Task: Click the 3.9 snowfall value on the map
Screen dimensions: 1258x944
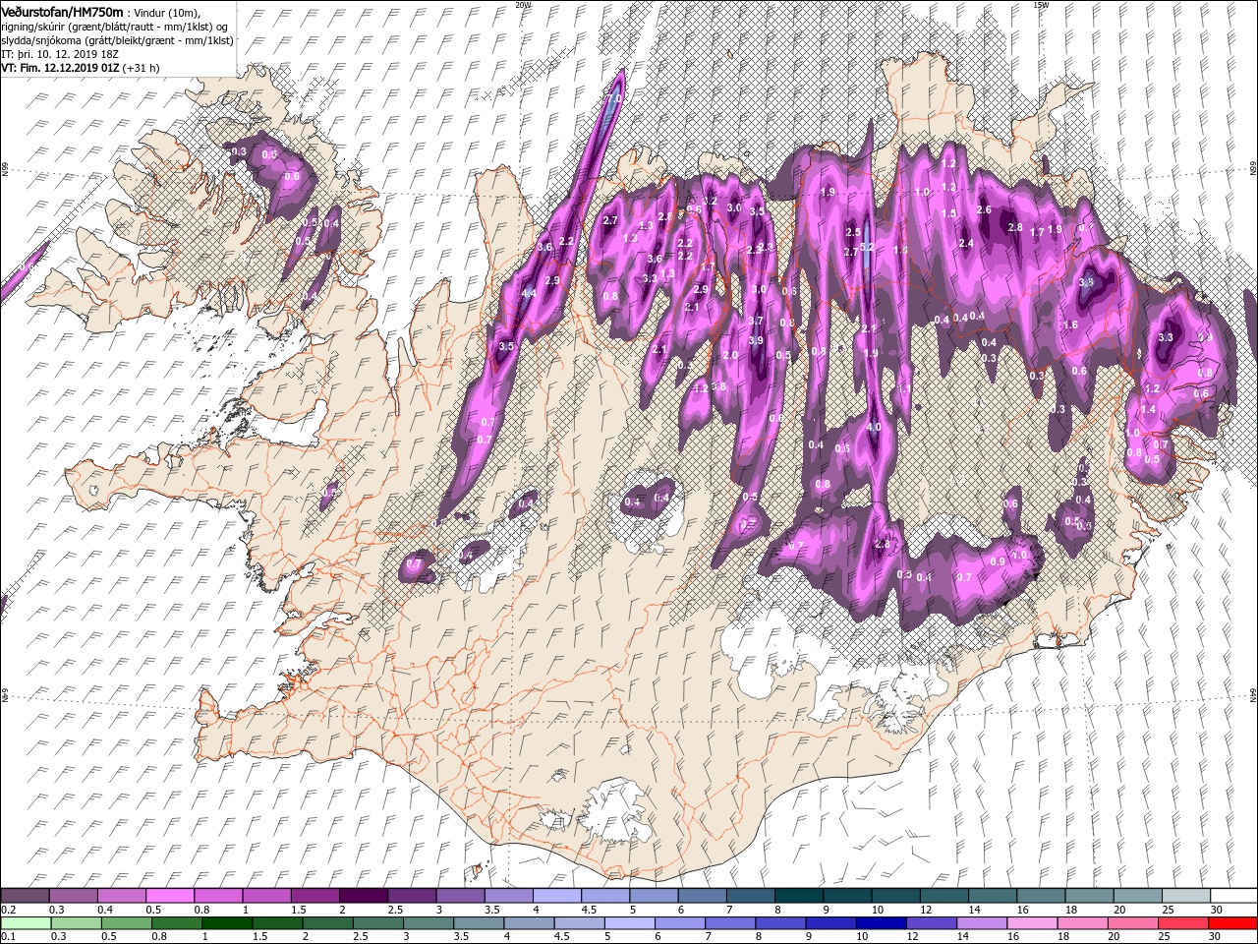Action: 756,340
